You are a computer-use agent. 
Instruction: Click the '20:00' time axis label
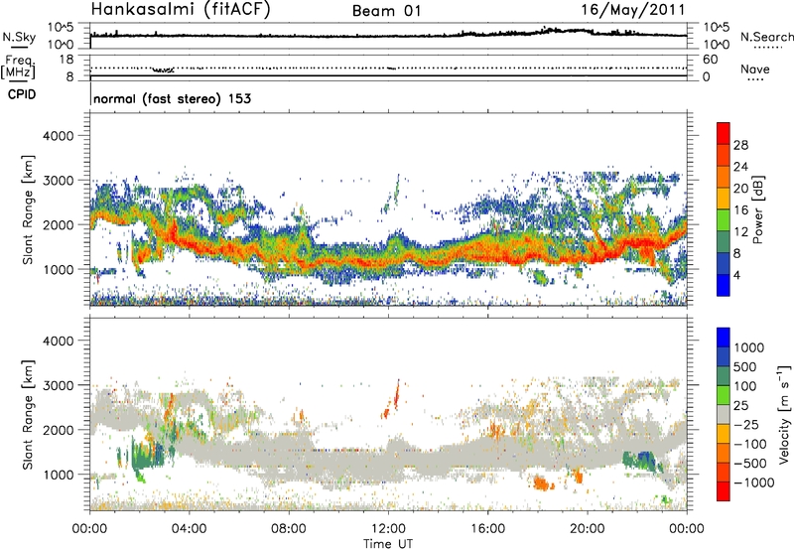point(588,529)
